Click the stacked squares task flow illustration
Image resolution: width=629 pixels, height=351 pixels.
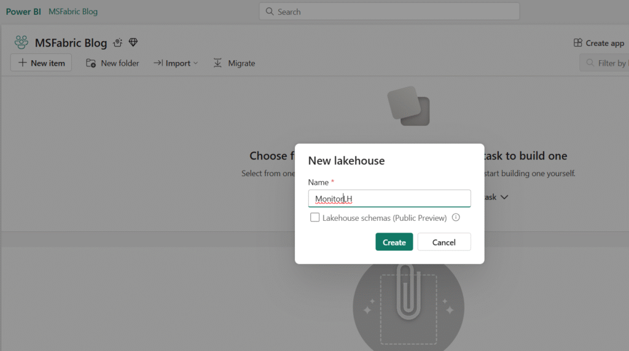coord(408,106)
